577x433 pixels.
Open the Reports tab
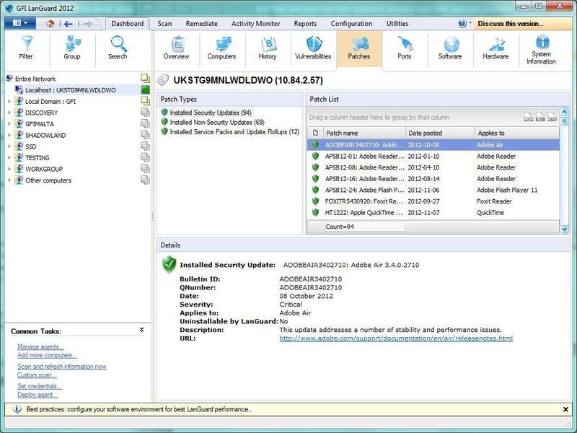coord(305,24)
